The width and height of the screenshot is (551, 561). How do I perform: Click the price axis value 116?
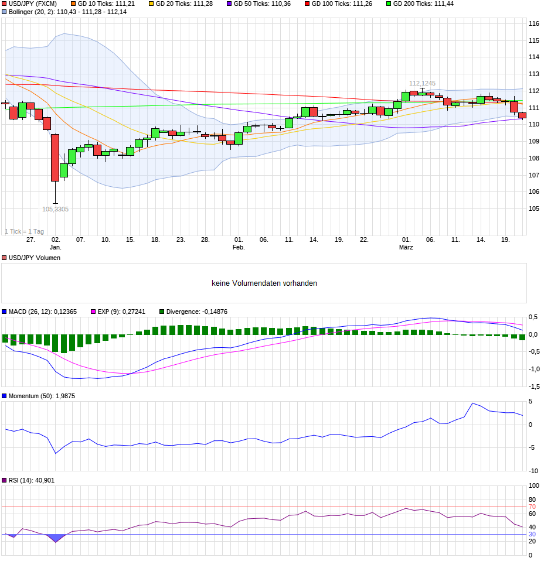coord(534,24)
